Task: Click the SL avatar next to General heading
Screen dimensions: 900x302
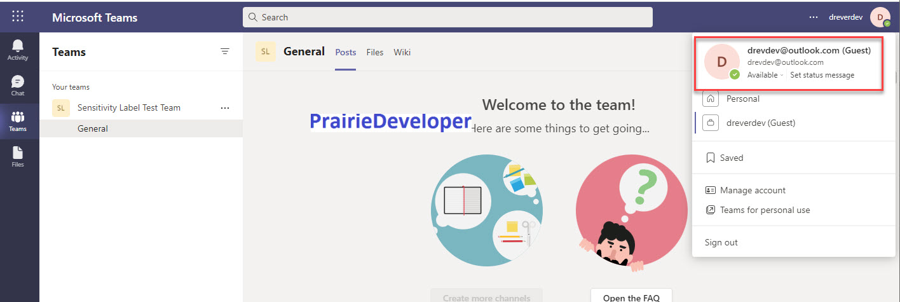Action: (x=266, y=51)
